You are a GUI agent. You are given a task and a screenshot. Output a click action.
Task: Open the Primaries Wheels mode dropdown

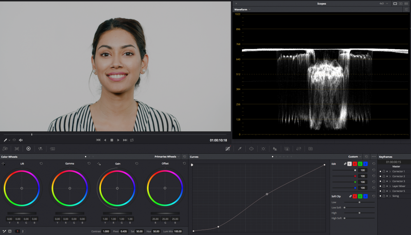[x=167, y=157]
